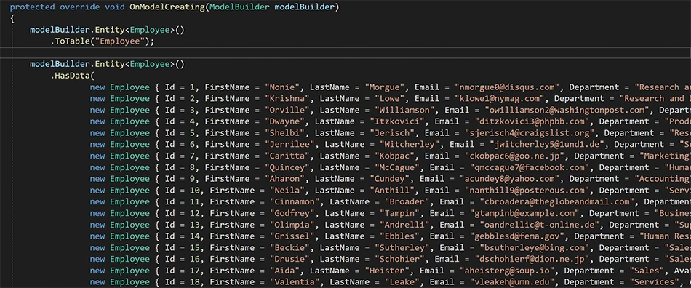Click the department "Marketing" in Id 7 row
Viewport: 691px width, 288px height.
[x=664, y=156]
